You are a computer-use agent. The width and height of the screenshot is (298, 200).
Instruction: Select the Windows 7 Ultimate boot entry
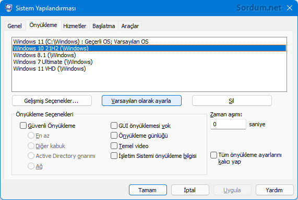149,62
